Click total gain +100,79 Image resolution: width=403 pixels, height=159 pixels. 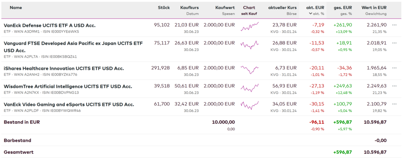[x=343, y=104]
